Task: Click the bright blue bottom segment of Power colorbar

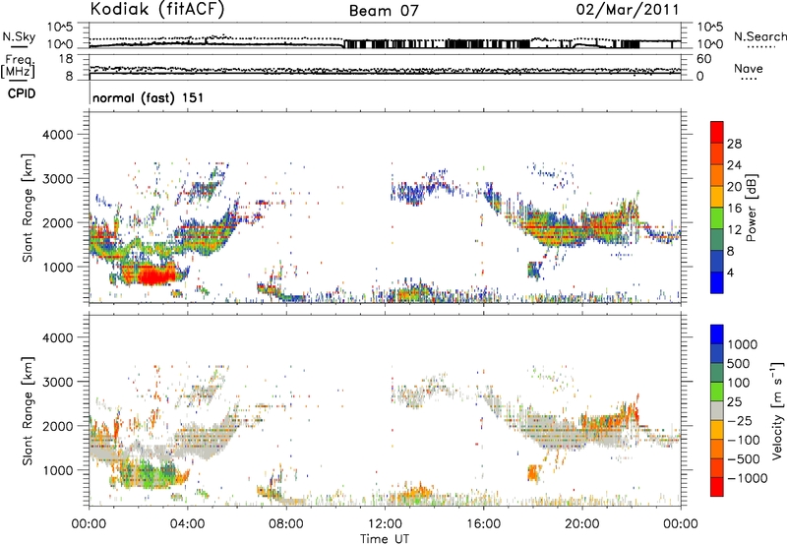Action: tap(717, 282)
